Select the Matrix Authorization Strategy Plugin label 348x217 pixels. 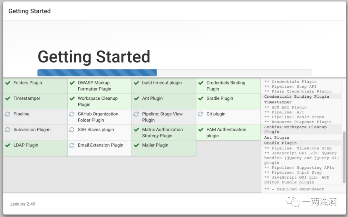coord(162,133)
